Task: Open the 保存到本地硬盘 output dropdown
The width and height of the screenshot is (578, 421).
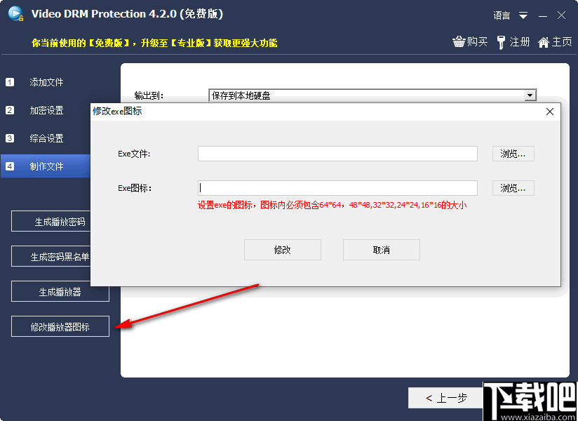Action: coord(530,95)
